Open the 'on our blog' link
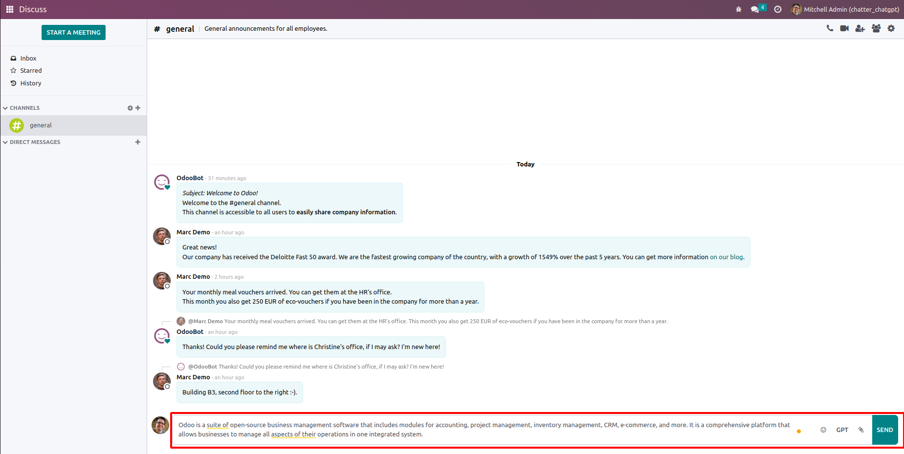The height and width of the screenshot is (454, 904). (727, 257)
